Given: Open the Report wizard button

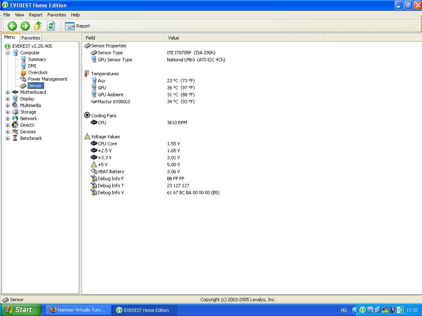Looking at the screenshot, I should coord(77,26).
